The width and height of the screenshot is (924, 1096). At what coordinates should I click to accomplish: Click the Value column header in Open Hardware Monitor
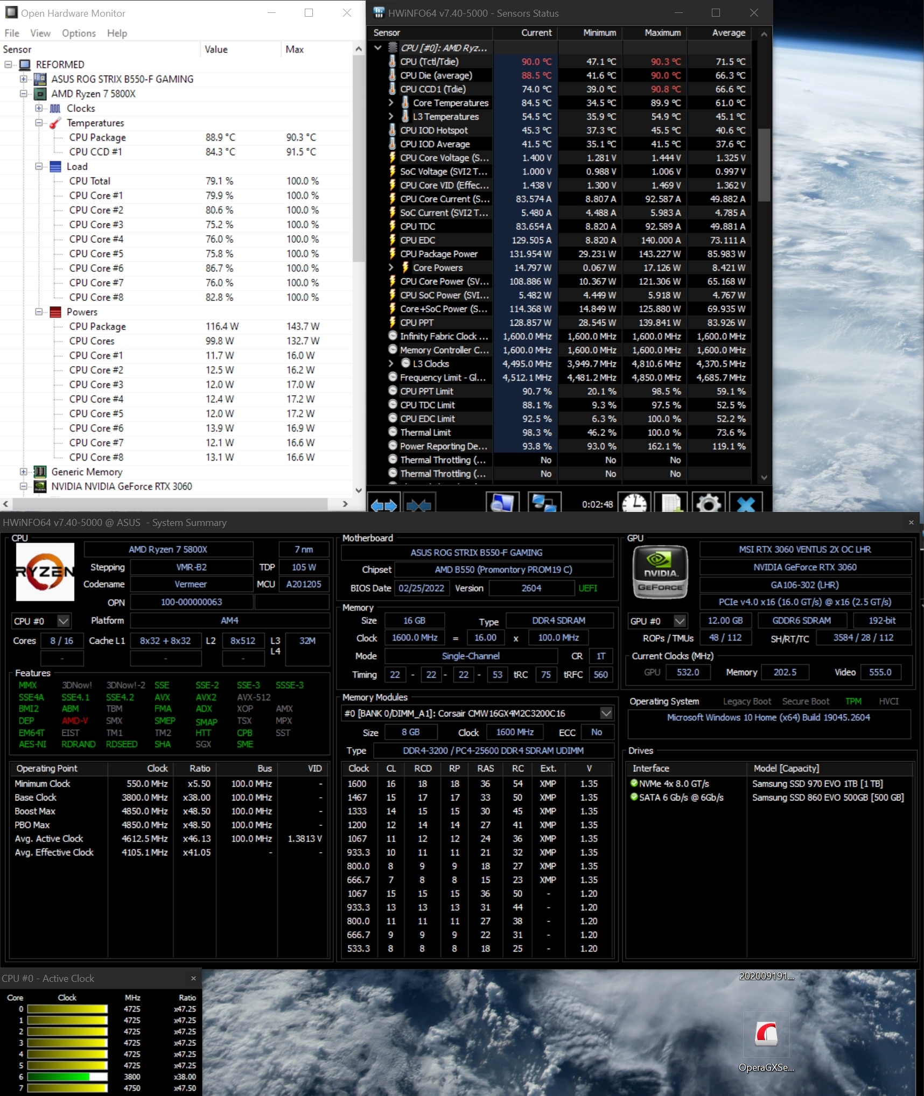click(241, 50)
